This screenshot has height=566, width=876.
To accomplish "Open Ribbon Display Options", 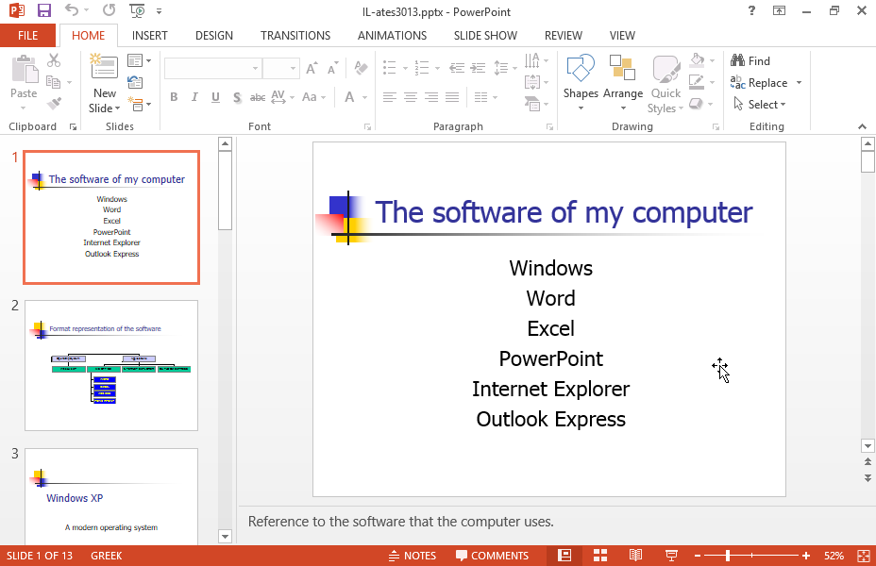I will (780, 10).
